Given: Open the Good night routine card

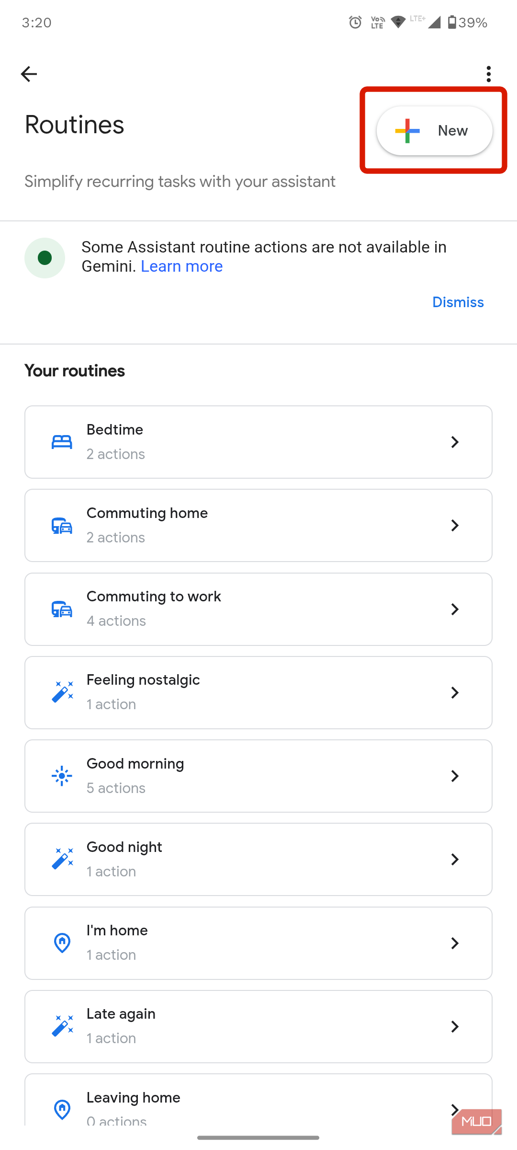Looking at the screenshot, I should tap(258, 859).
